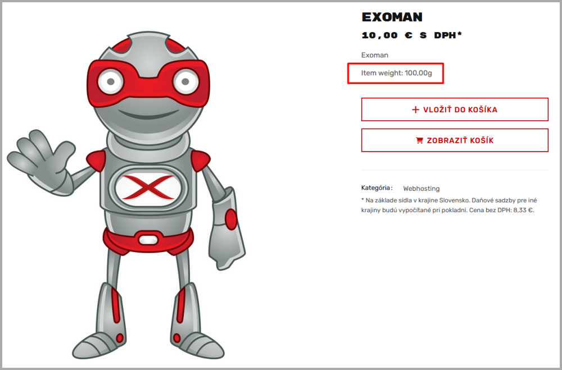Click the EXOMAN product title
562x370 pixels.
click(392, 17)
